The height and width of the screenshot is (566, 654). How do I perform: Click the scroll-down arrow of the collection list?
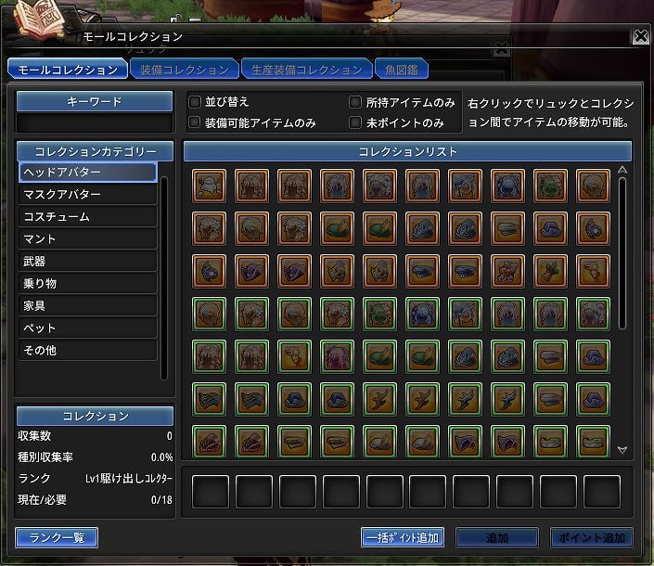coord(622,449)
